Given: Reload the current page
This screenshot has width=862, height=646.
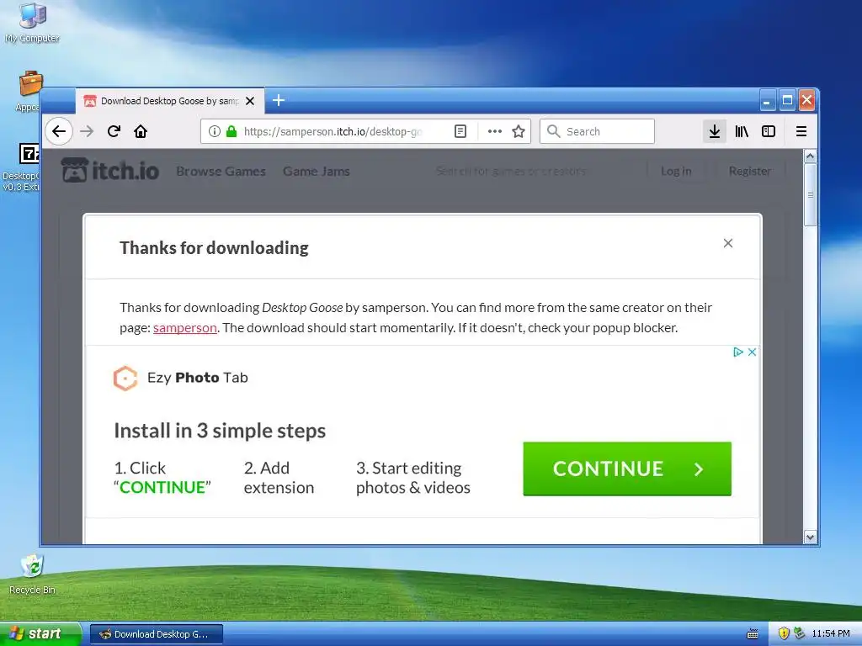Looking at the screenshot, I should click(114, 131).
